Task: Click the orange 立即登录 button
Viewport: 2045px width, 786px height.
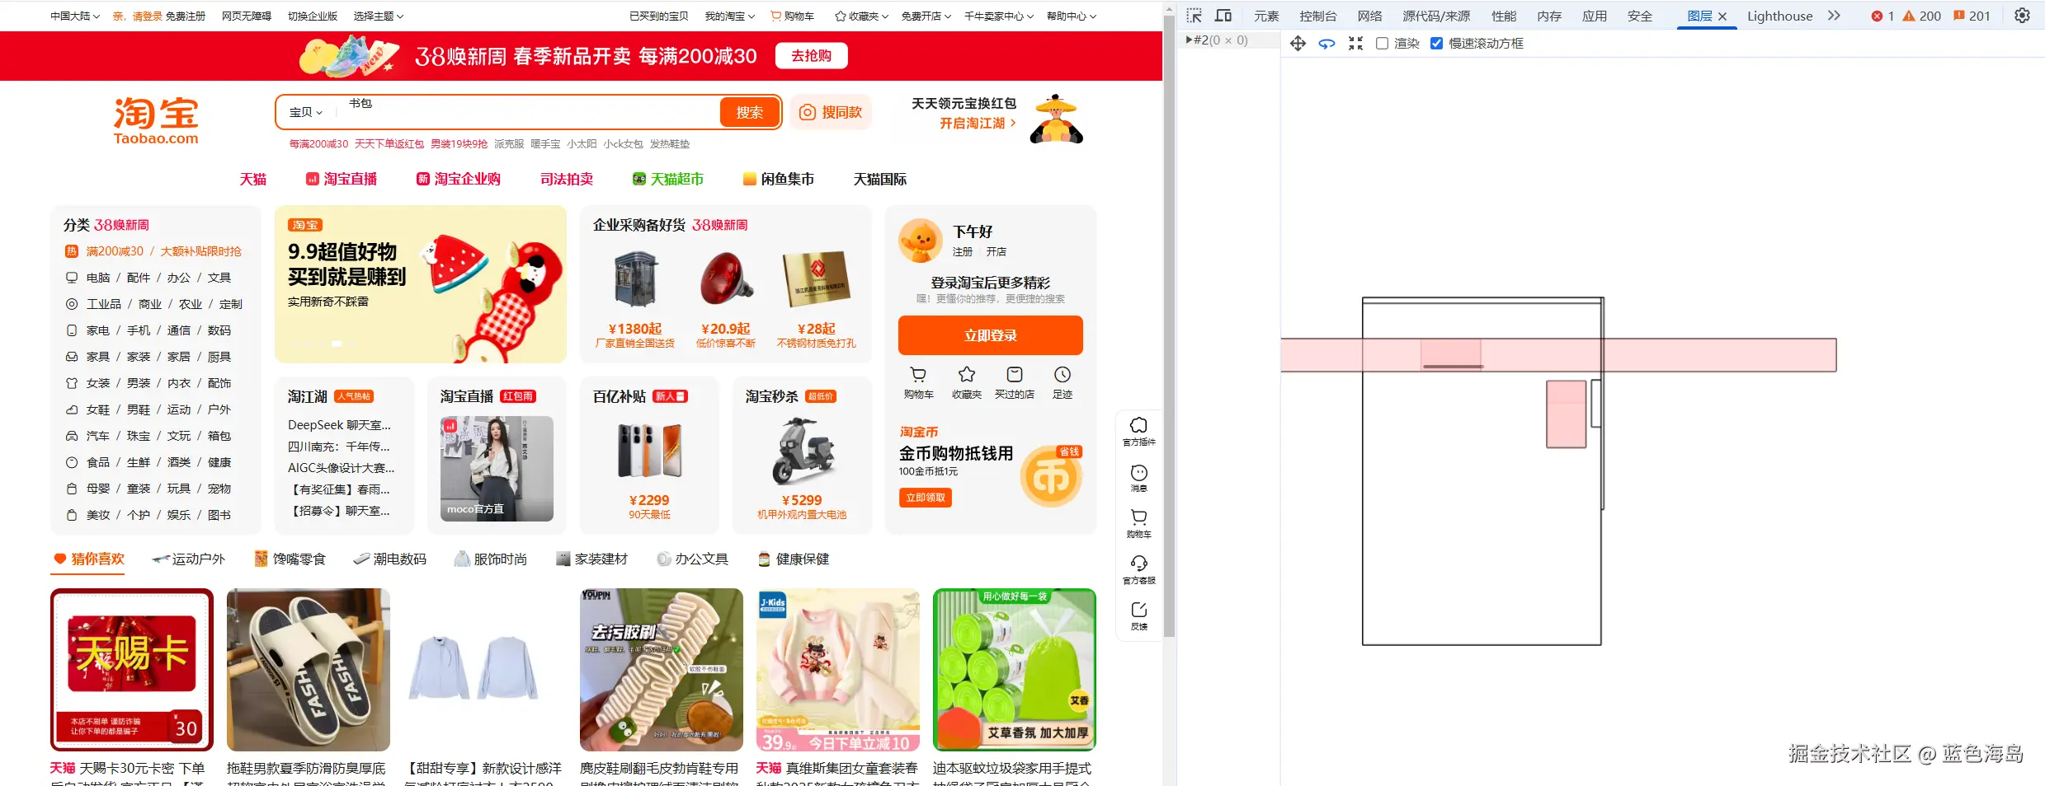Action: coord(991,335)
